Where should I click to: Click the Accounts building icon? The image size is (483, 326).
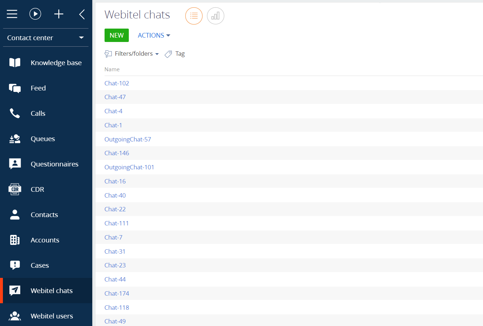pyautogui.click(x=15, y=240)
